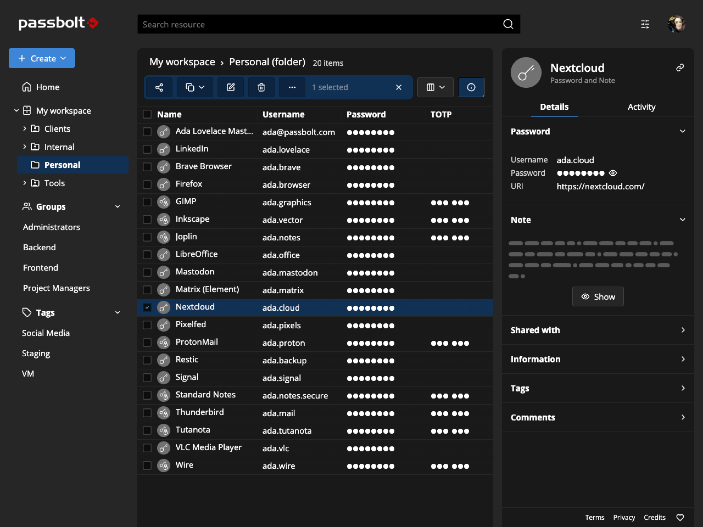The image size is (703, 527).
Task: Click the search magnifier icon
Action: tap(508, 24)
